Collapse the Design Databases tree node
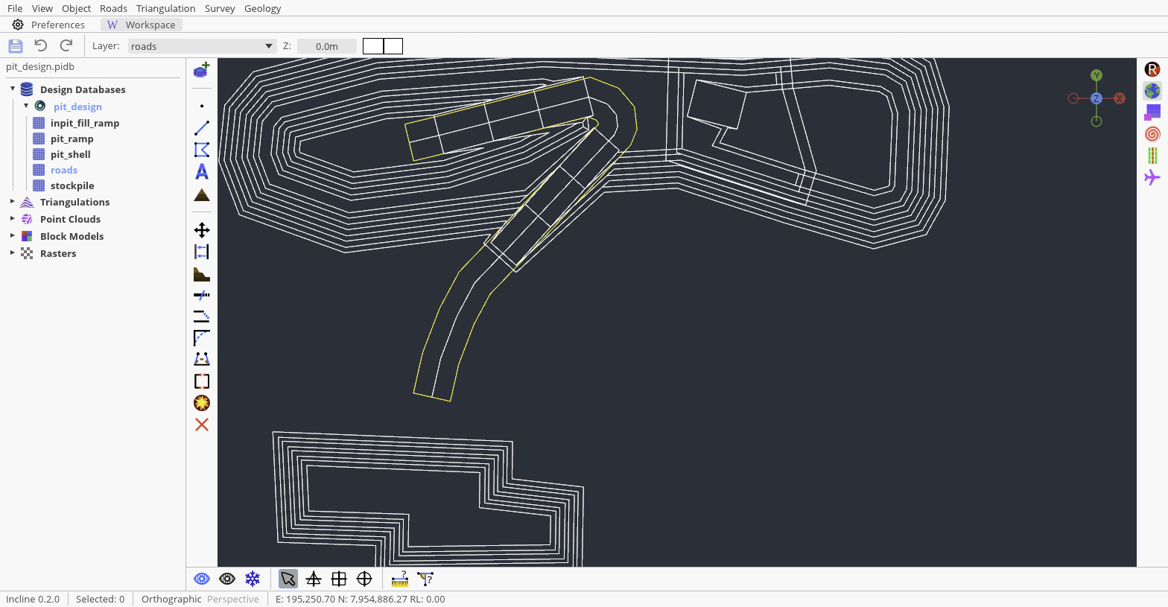 [x=13, y=89]
